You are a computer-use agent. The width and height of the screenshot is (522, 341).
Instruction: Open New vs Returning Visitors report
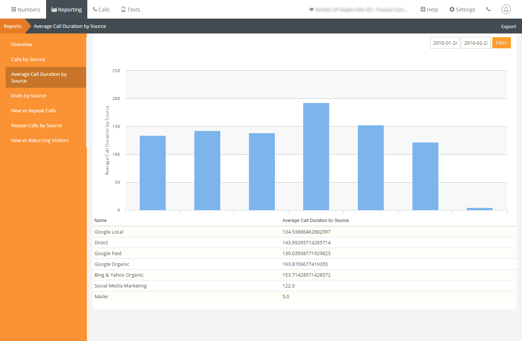point(40,140)
